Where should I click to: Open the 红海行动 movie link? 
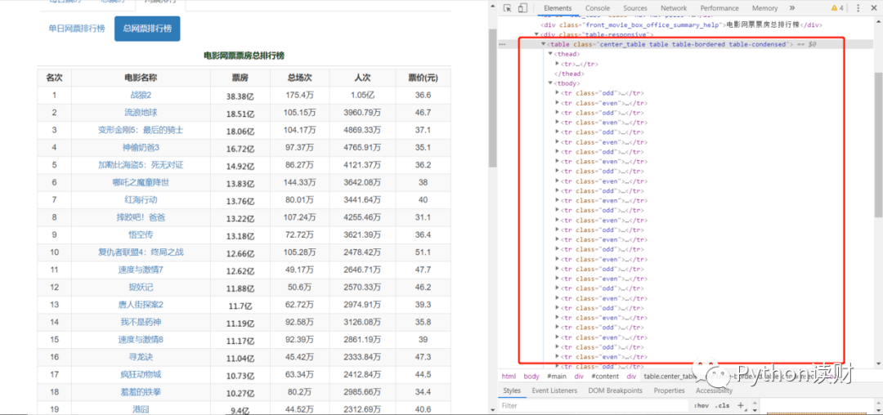pyautogui.click(x=141, y=199)
